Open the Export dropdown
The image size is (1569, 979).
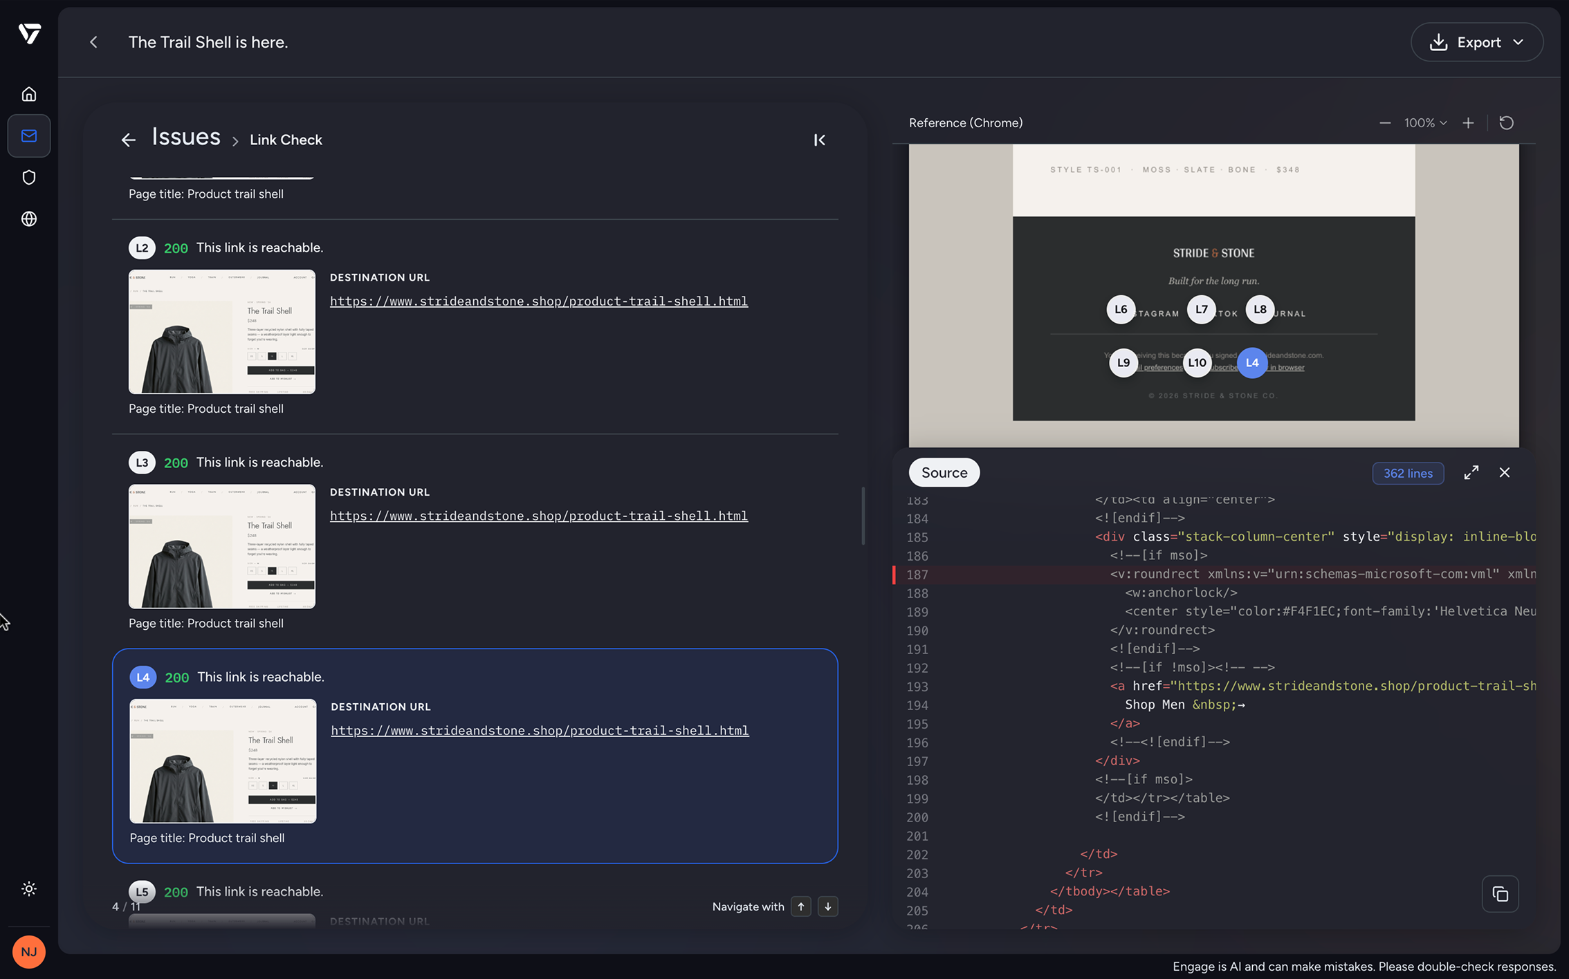(1477, 42)
